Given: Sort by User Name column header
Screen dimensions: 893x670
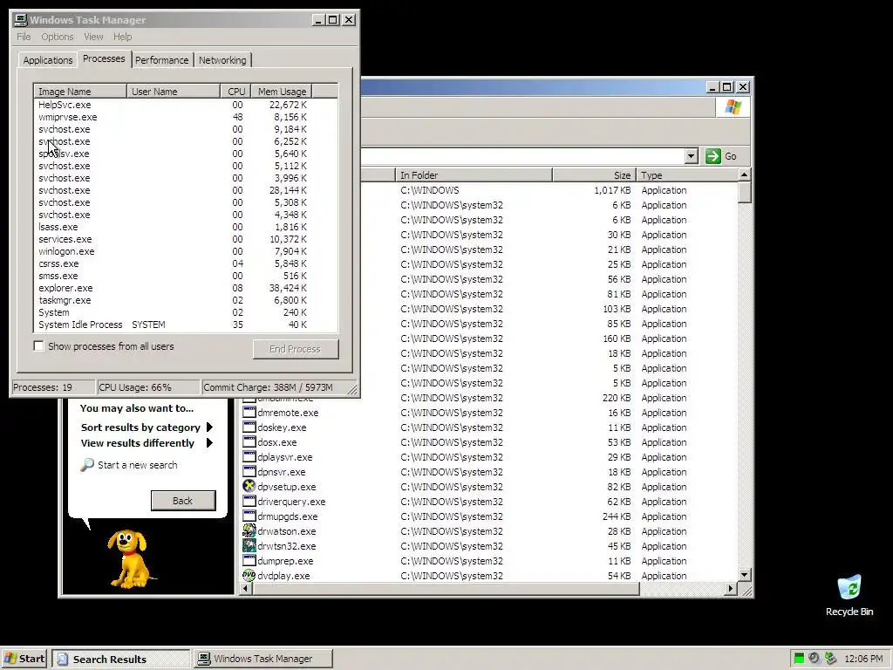Looking at the screenshot, I should pyautogui.click(x=174, y=91).
